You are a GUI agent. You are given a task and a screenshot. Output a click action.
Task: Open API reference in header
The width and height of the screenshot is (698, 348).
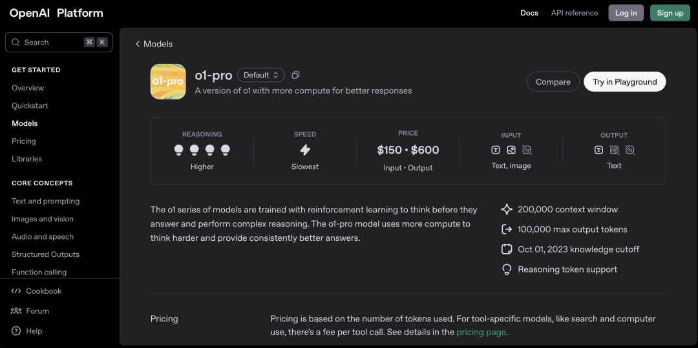[x=575, y=13]
